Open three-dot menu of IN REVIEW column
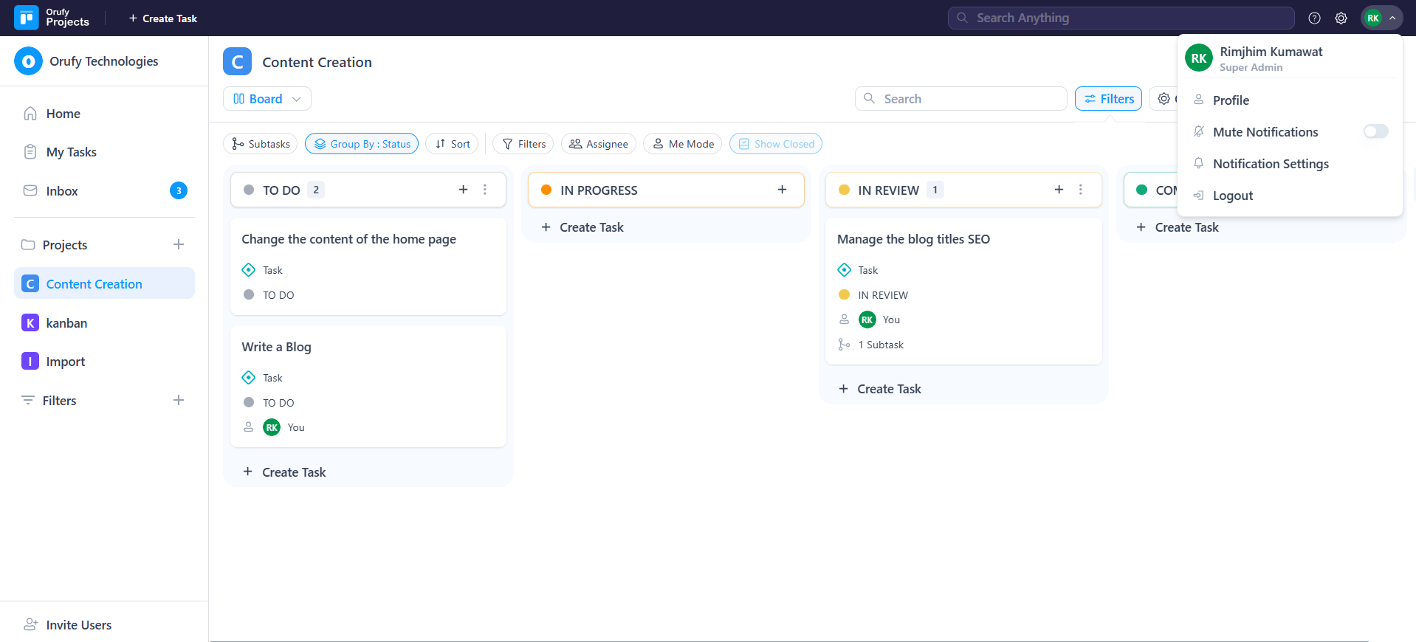Viewport: 1416px width, 642px height. click(x=1080, y=190)
